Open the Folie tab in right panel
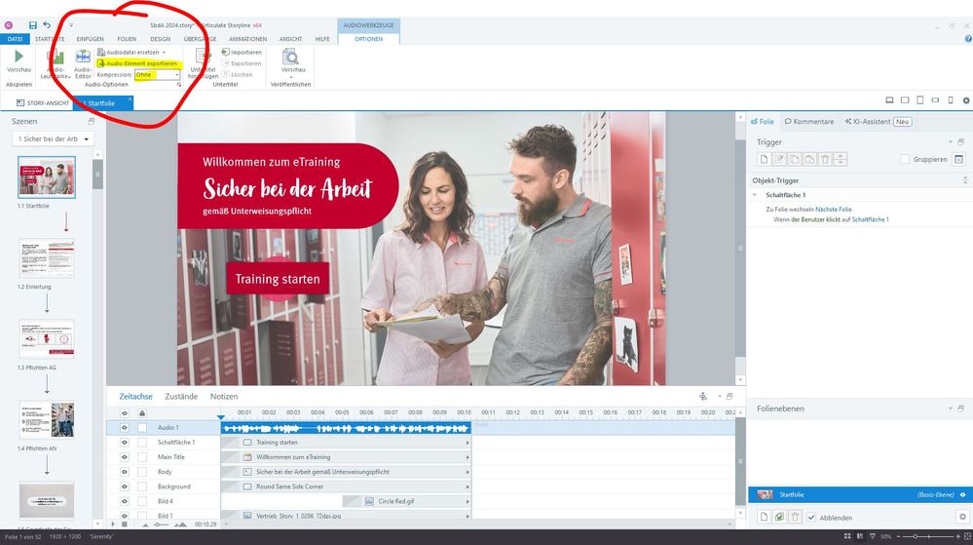The image size is (973, 545). coord(763,122)
